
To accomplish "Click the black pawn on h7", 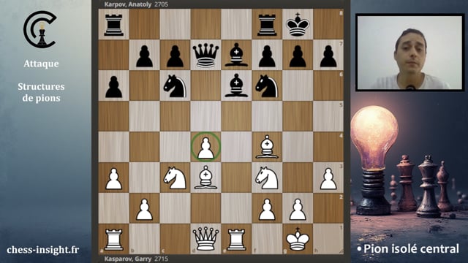I will coord(328,56).
